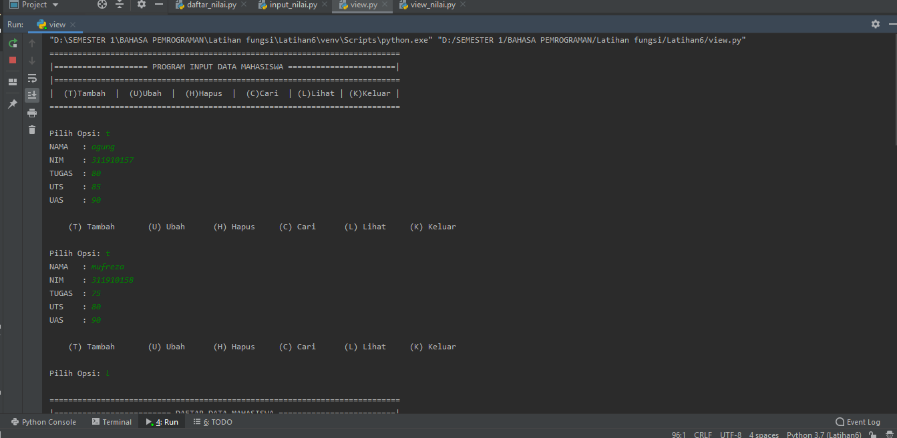Viewport: 897px width, 438px height.
Task: Switch to input_nilai.py editor tab
Action: tap(293, 5)
